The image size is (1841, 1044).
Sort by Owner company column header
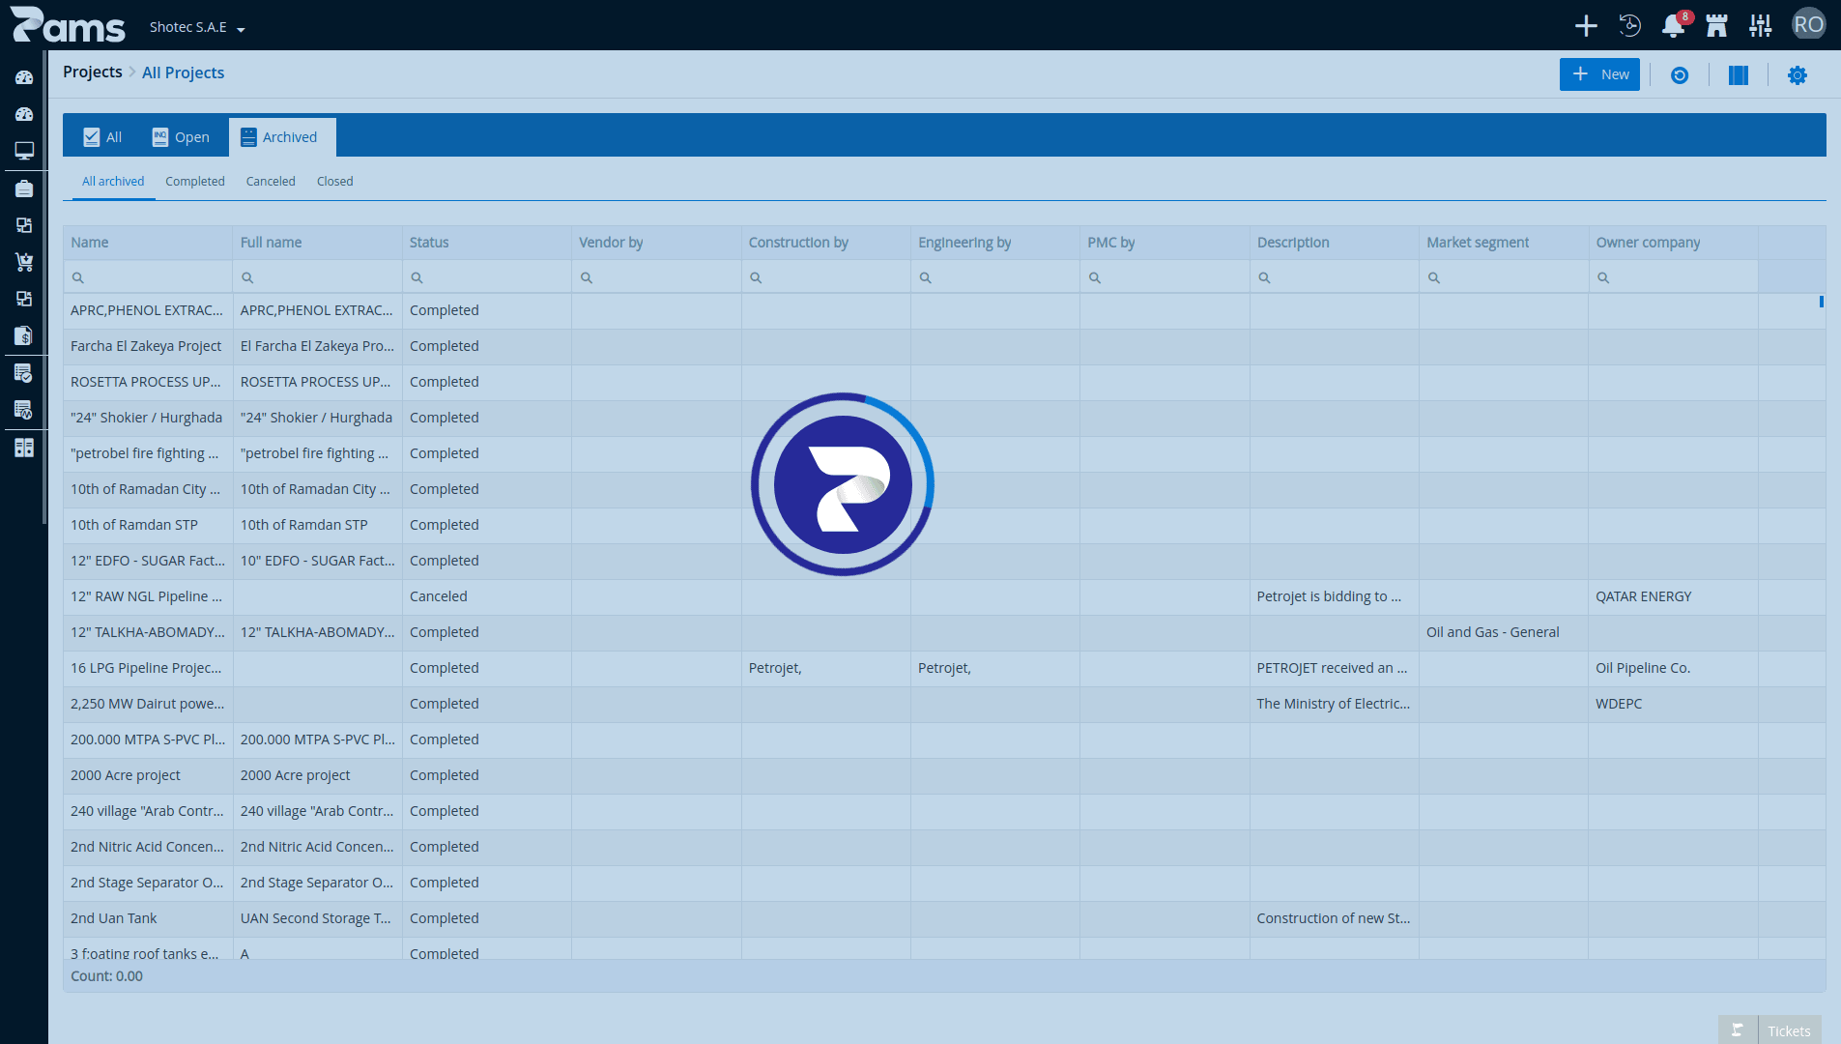click(1673, 243)
